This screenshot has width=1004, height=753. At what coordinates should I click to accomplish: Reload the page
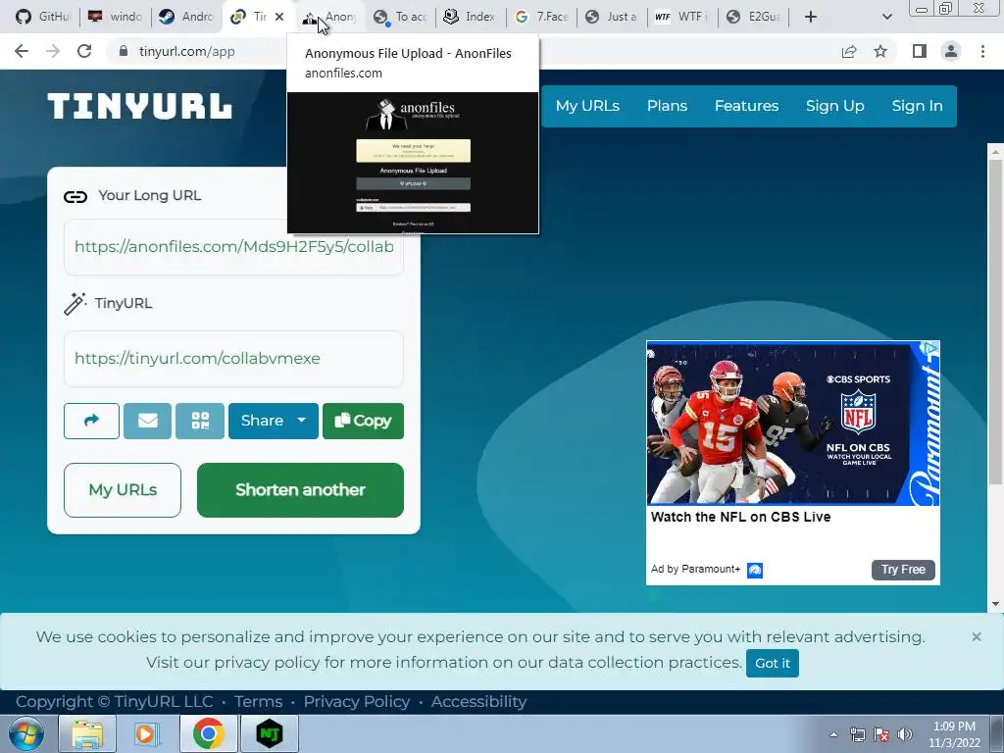pos(84,51)
